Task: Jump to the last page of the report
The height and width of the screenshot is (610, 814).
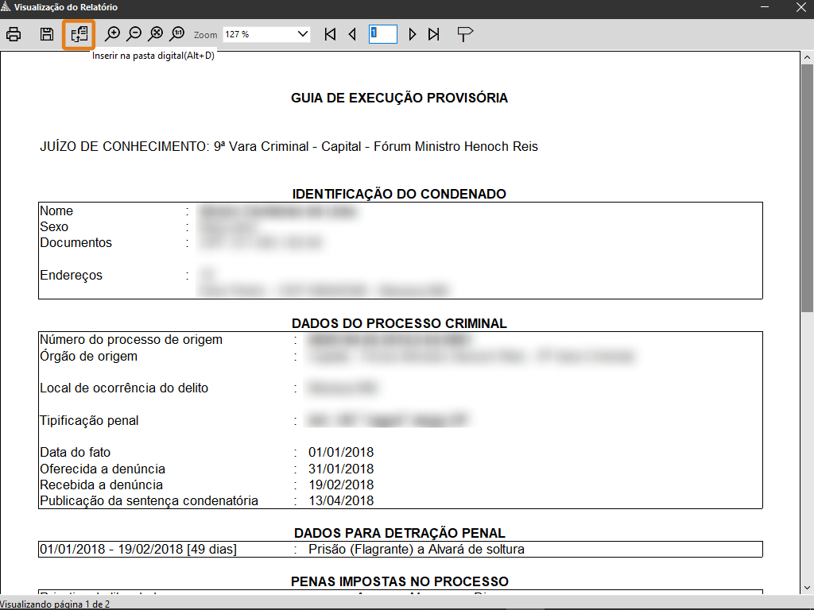Action: click(434, 34)
